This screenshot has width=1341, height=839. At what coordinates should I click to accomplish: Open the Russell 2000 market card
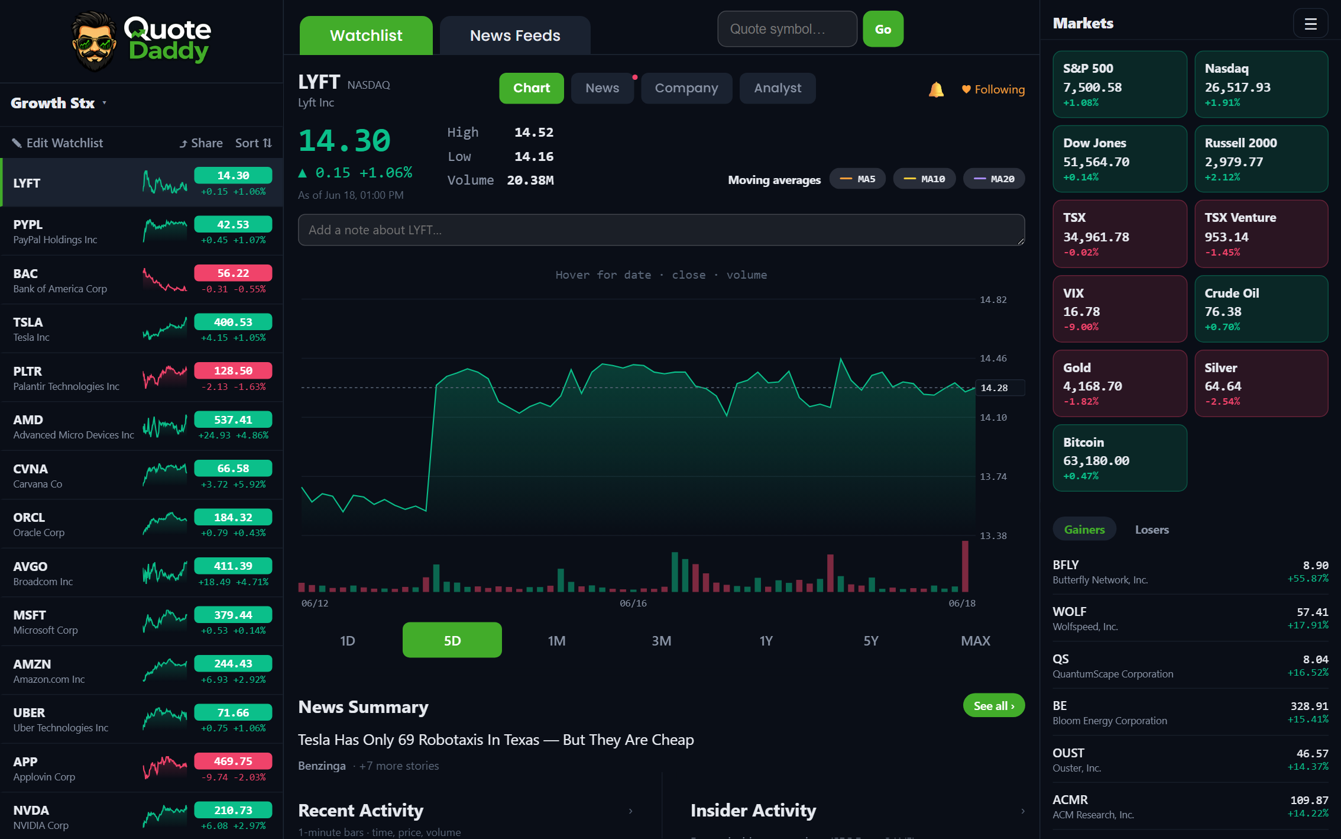coord(1261,159)
